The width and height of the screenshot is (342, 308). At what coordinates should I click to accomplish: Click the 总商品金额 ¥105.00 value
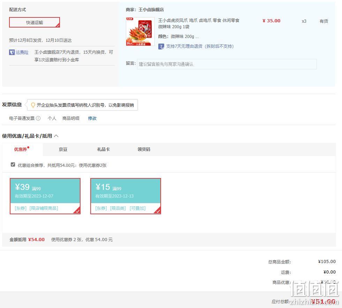point(327,262)
